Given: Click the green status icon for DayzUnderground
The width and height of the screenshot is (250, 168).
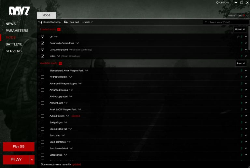Looking at the screenshot, I should coord(242,50).
